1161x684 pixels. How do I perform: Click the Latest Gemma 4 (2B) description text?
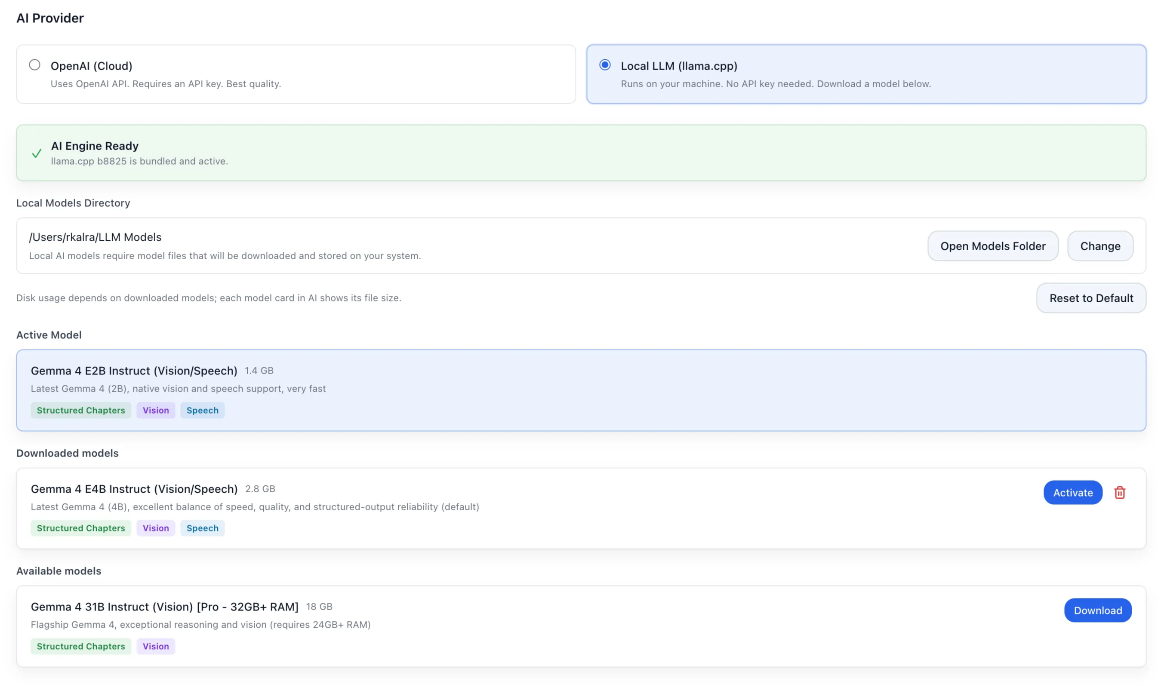point(178,389)
